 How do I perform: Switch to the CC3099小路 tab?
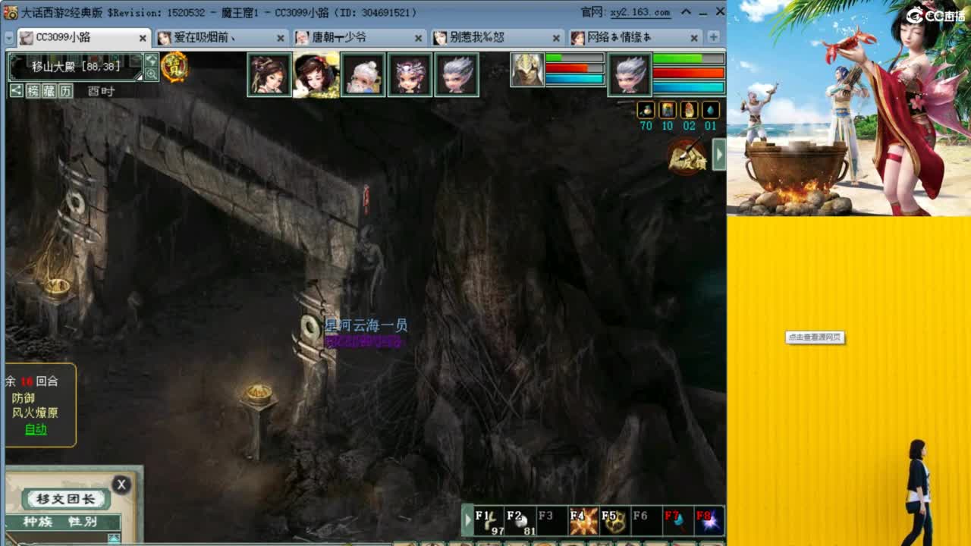point(83,37)
